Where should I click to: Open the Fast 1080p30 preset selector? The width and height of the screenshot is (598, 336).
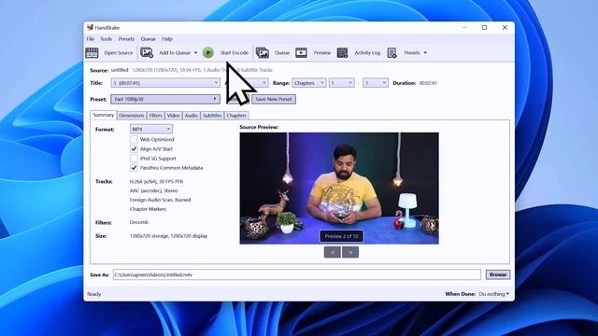pos(165,99)
